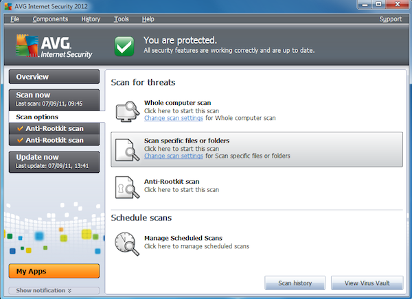Viewport: 412px width, 299px height.
Task: Minimize the AVG window
Action: [x=365, y=5]
